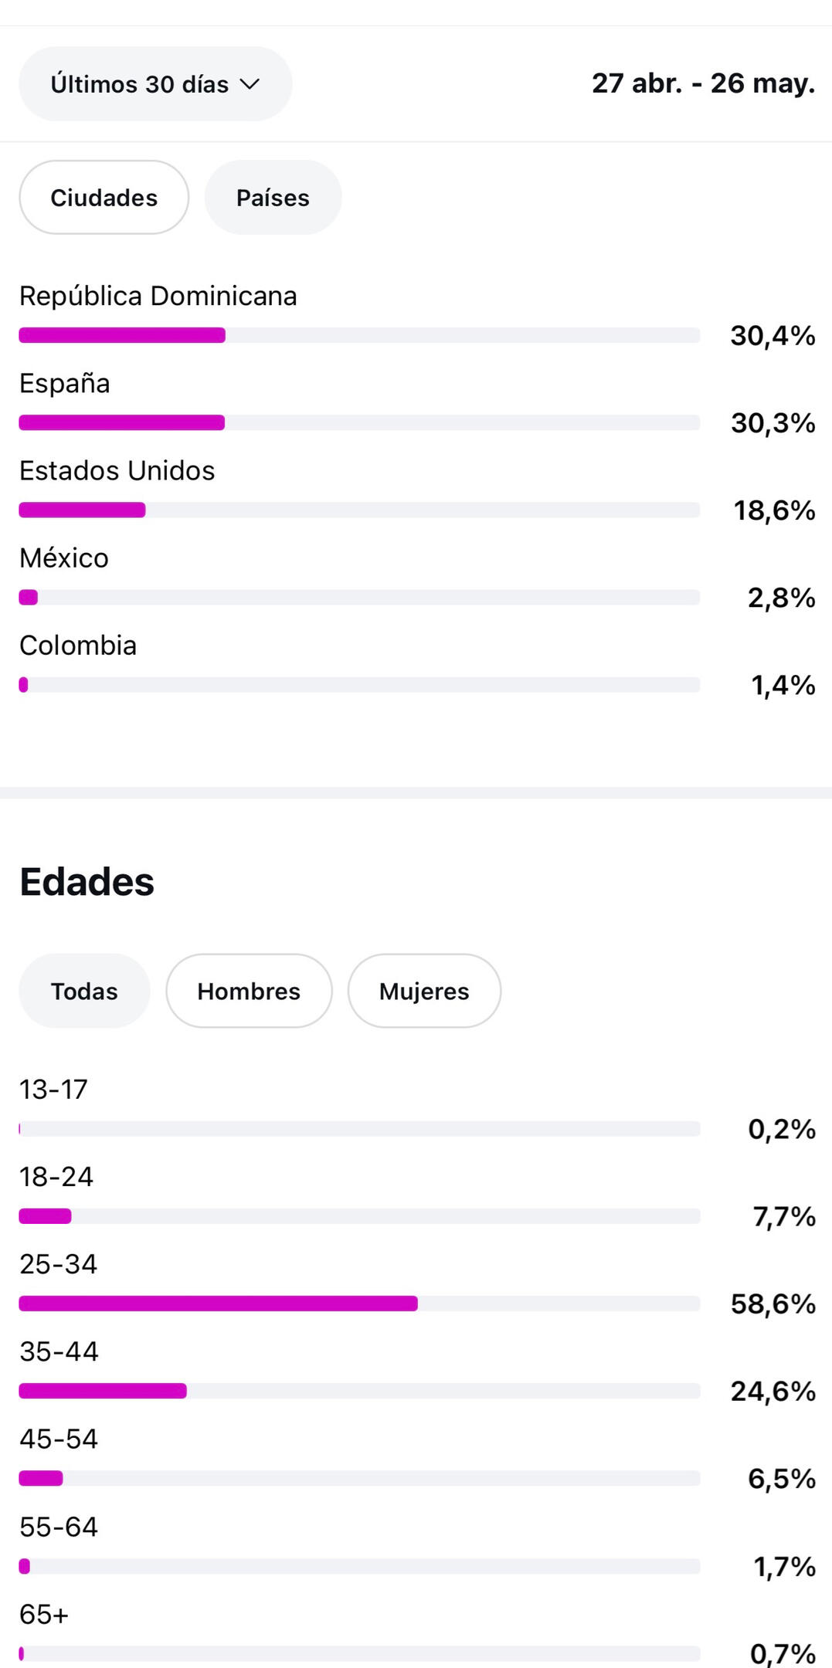Tap the España 30,3% bar
Image resolution: width=832 pixels, height=1668 pixels.
point(359,422)
